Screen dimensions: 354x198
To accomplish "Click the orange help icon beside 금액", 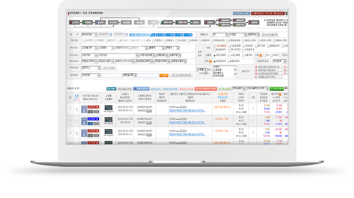I will tap(210, 61).
